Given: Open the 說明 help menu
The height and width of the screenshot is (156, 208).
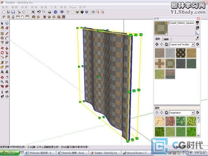Looking at the screenshot, I should 82,7.
